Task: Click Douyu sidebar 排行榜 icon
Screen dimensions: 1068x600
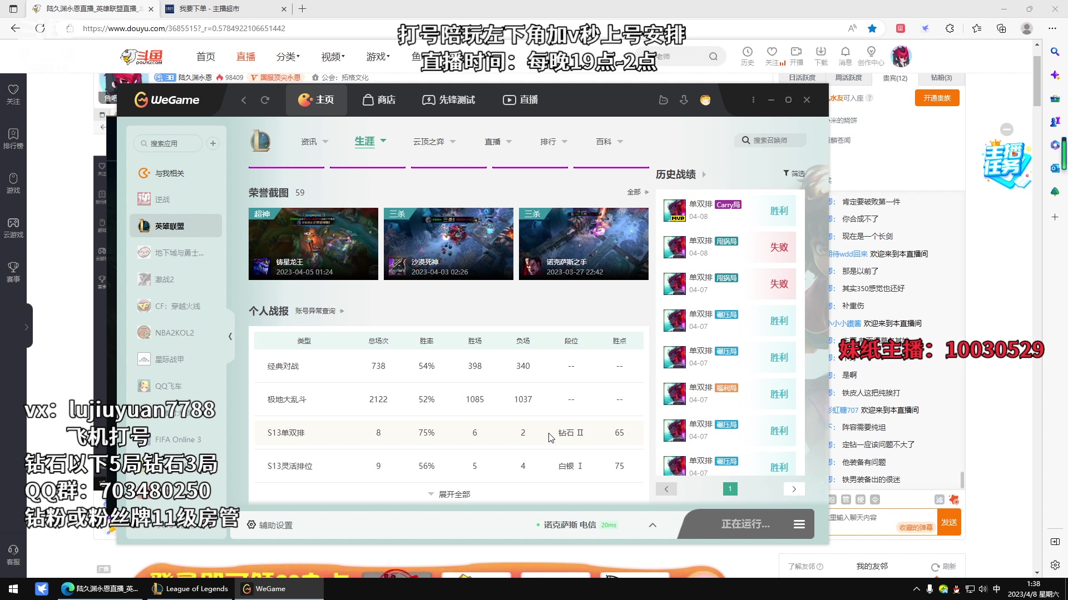Action: pyautogui.click(x=13, y=138)
